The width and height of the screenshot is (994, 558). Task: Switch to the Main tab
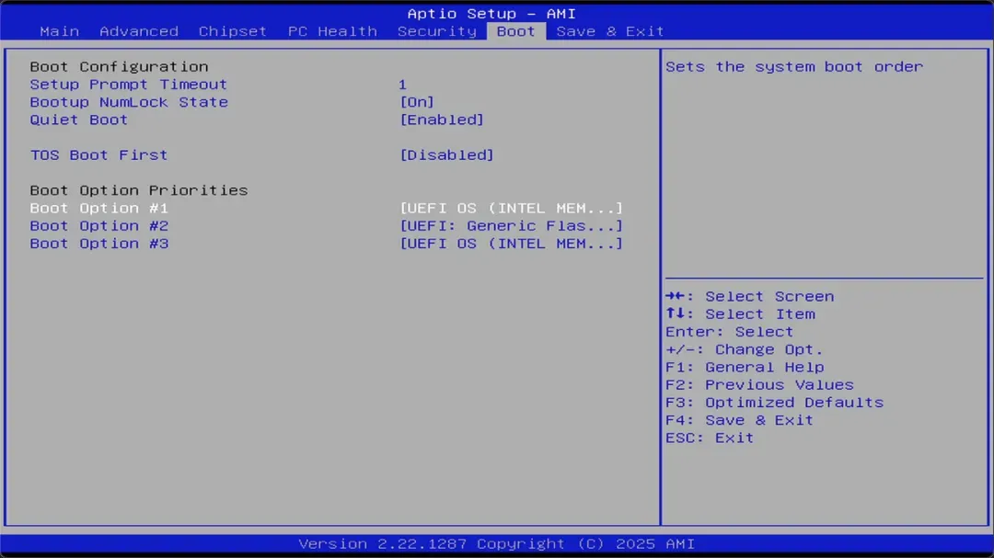59,31
